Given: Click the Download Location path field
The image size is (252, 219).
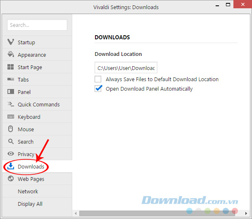Looking at the screenshot, I should pos(126,67).
